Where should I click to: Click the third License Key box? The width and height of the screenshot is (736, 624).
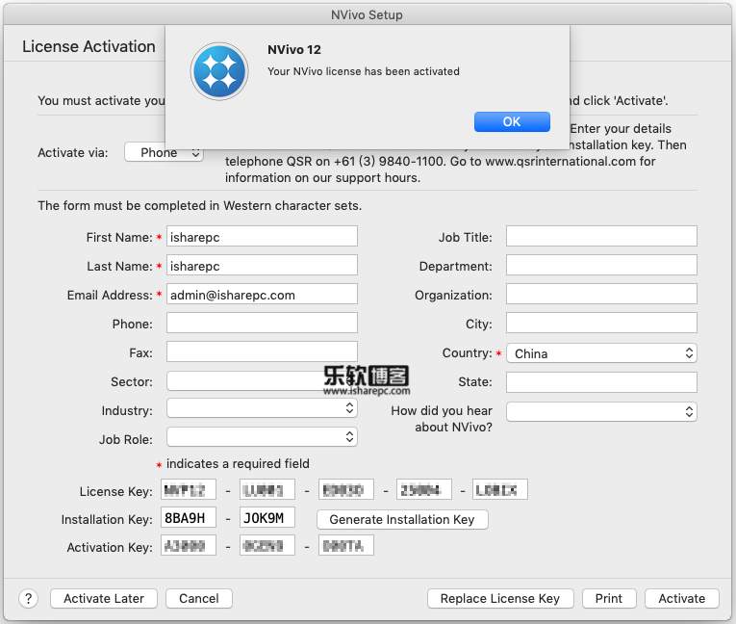[x=346, y=489]
